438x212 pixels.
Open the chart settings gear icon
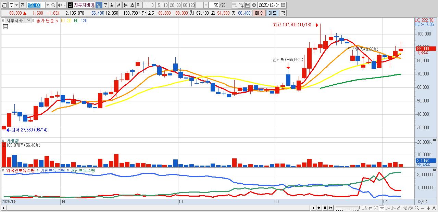254,5
